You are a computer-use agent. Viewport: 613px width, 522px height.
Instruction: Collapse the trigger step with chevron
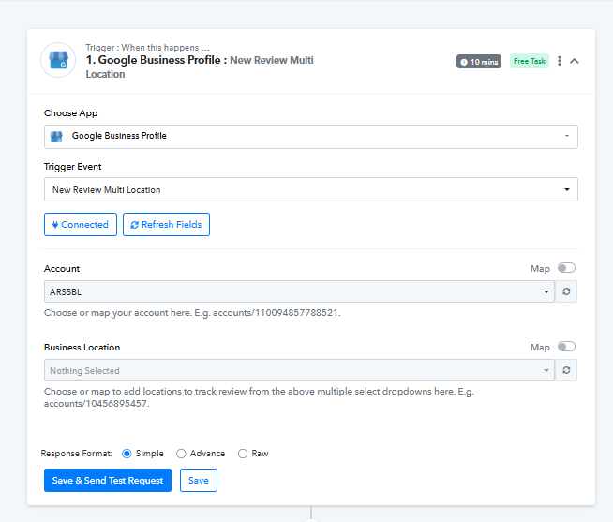575,61
